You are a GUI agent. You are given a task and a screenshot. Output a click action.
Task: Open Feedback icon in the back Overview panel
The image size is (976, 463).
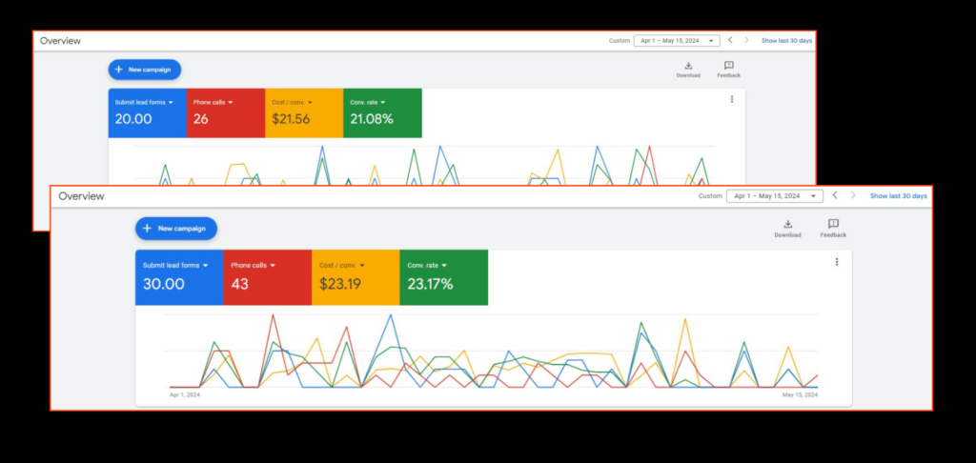pos(729,66)
